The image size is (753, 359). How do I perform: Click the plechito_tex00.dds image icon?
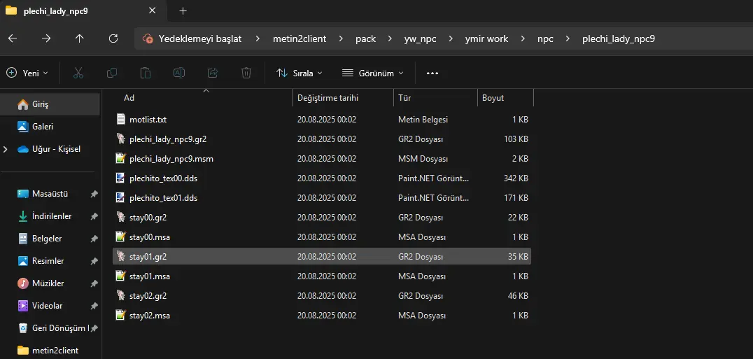[x=120, y=178]
